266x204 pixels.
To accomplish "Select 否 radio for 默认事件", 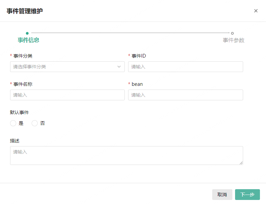I will pyautogui.click(x=35, y=123).
